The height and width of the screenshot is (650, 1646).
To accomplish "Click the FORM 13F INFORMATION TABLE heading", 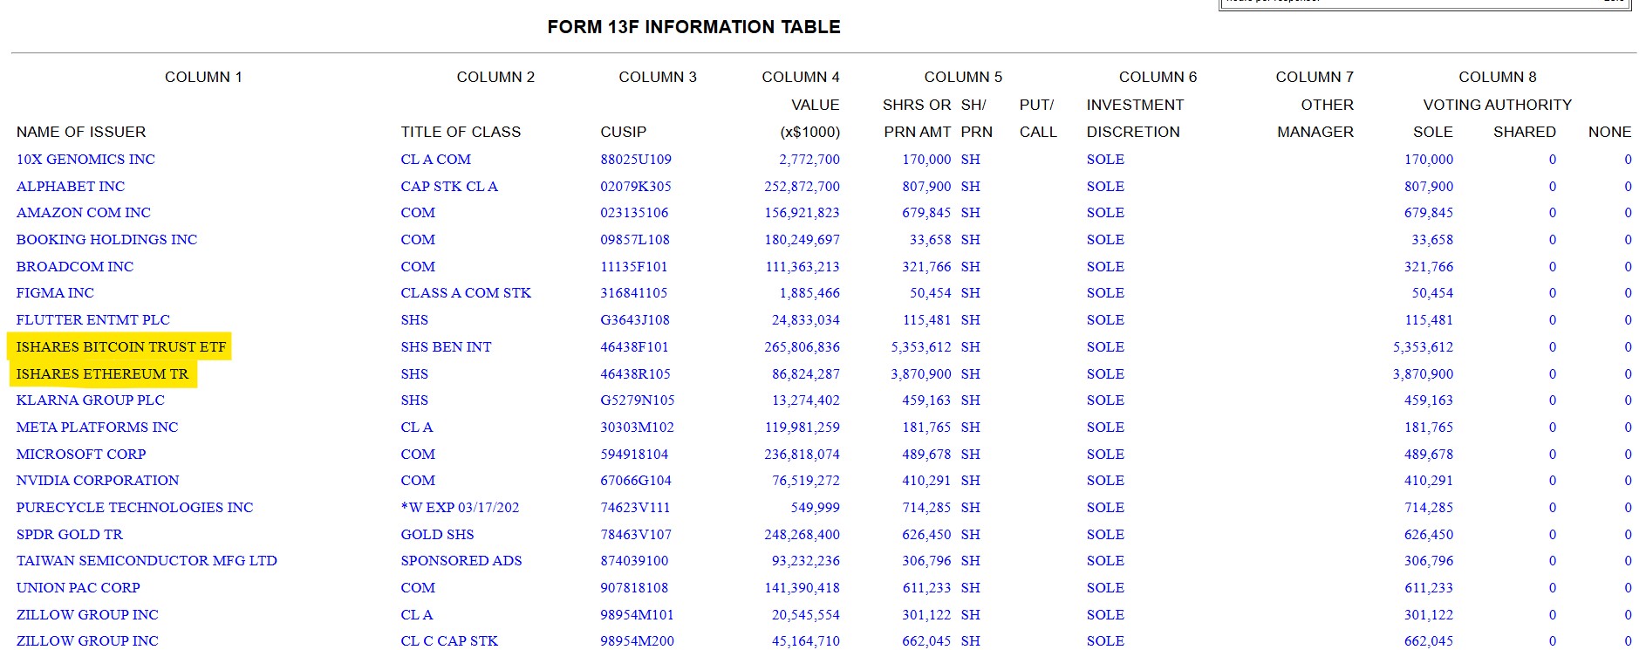I will 693,27.
